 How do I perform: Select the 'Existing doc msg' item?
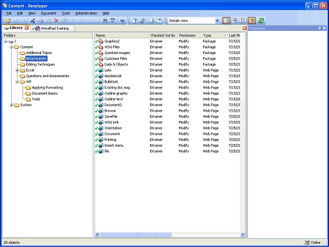click(x=117, y=87)
